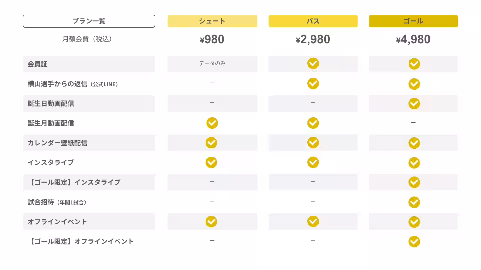Screen dimensions: 481x270
Task: Click 誕生日動画配信 checkmark under ゴール
Action: (x=414, y=103)
